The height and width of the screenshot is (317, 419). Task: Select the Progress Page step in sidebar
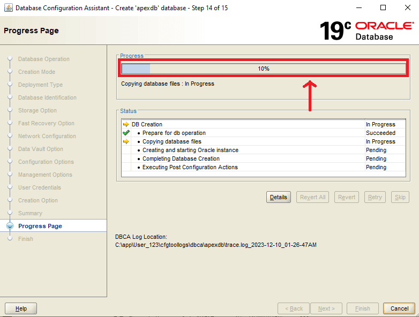[x=40, y=226]
